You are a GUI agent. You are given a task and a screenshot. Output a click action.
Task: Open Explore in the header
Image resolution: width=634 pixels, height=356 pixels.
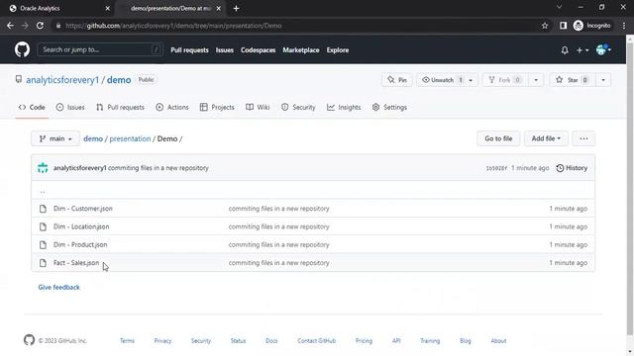[338, 50]
